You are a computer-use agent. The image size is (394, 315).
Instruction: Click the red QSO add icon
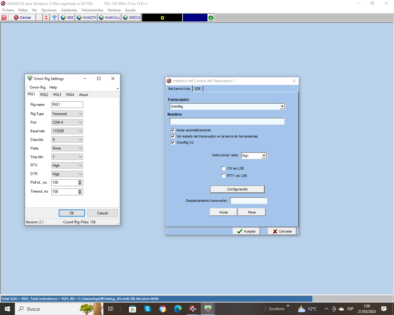click(x=46, y=18)
